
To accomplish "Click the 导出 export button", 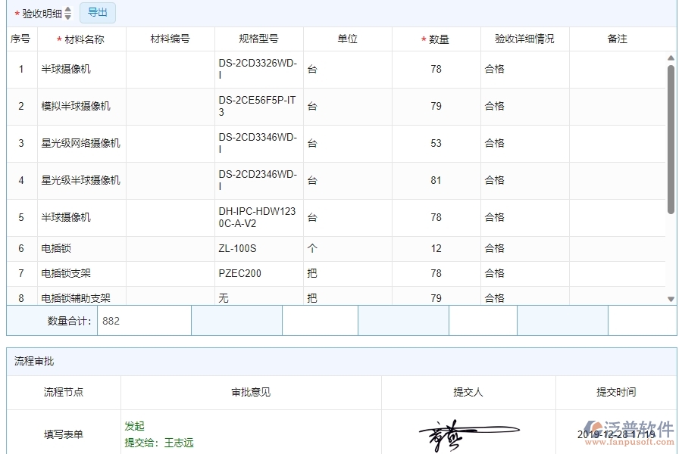I will click(x=97, y=12).
